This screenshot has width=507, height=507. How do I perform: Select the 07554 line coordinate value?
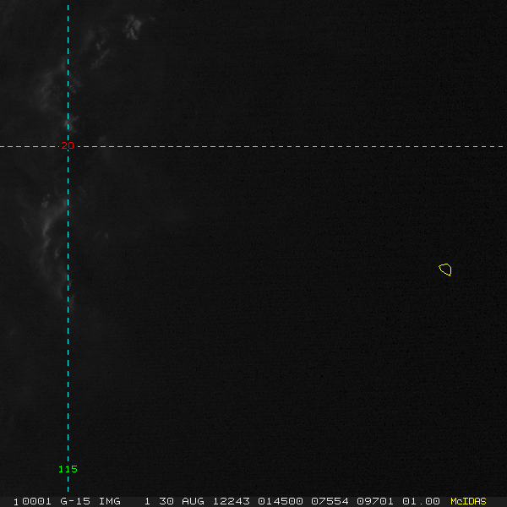(330, 501)
